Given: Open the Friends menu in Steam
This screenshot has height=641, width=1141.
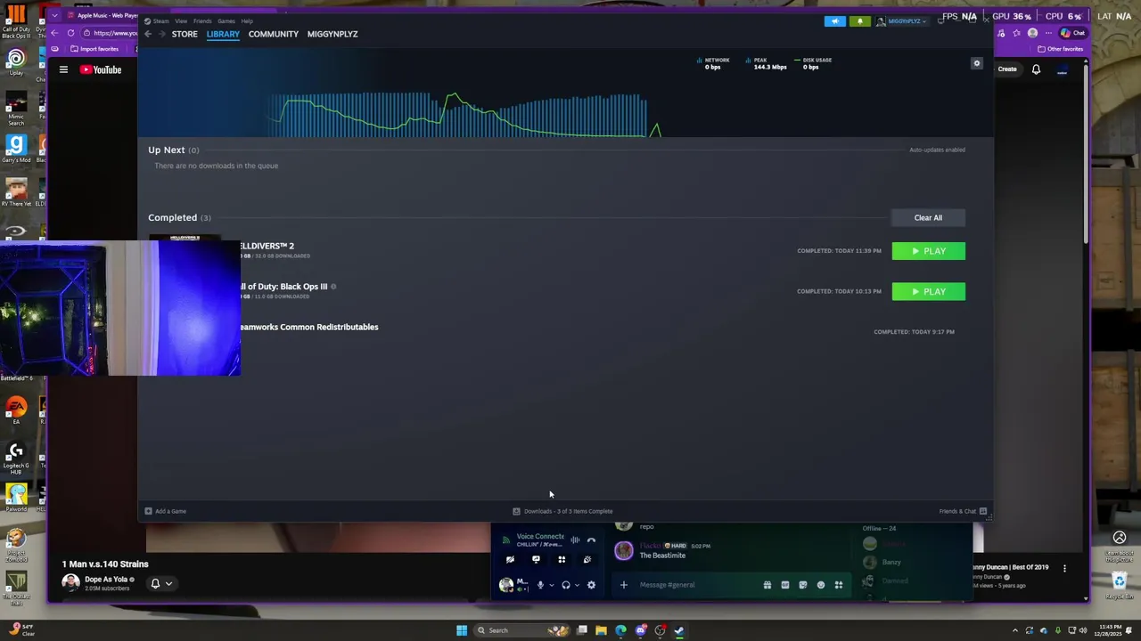Looking at the screenshot, I should tap(202, 20).
